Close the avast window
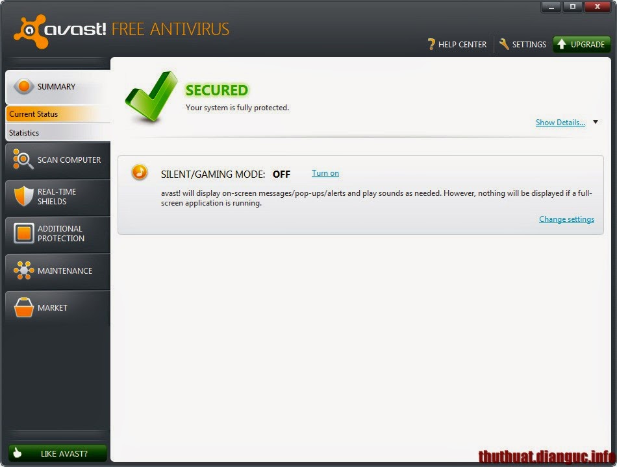This screenshot has height=467, width=617. click(x=598, y=6)
